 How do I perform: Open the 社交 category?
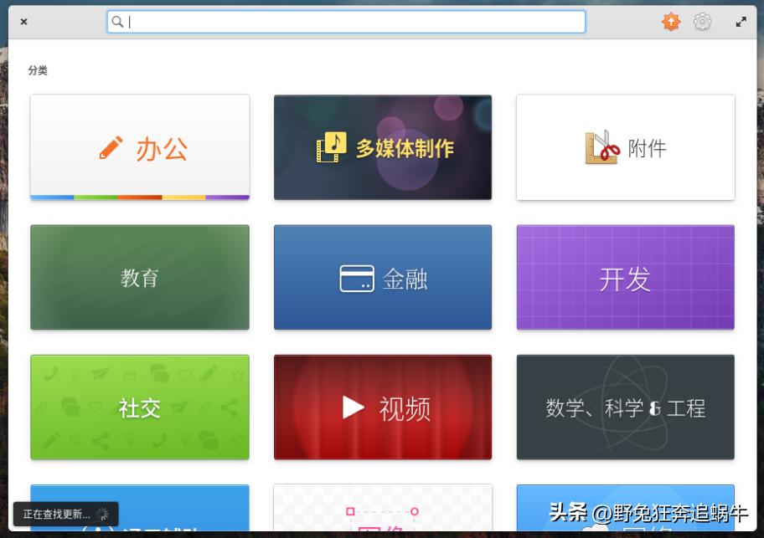pyautogui.click(x=139, y=407)
